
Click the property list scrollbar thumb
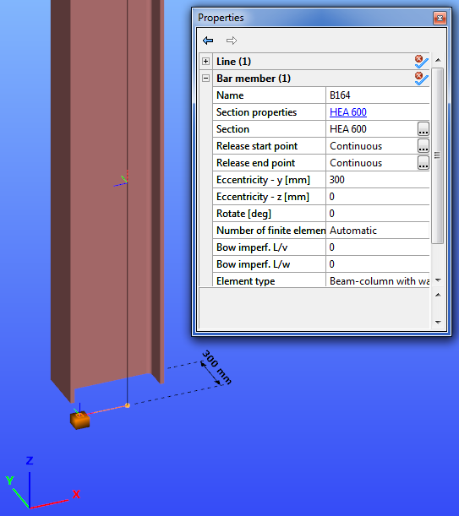pyautogui.click(x=438, y=155)
